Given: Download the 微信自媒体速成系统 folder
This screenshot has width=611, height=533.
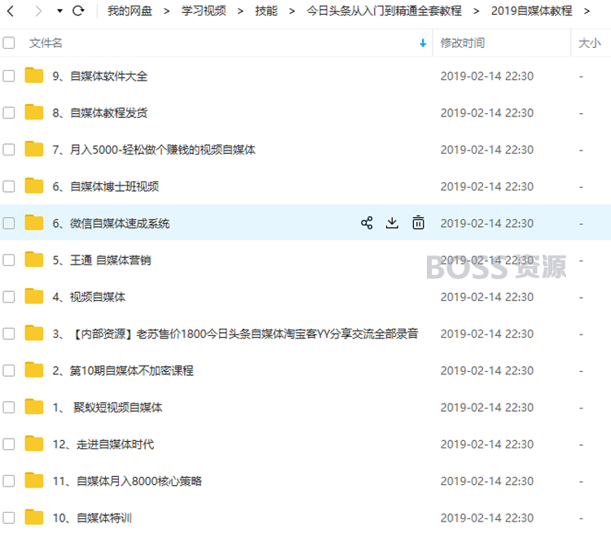Looking at the screenshot, I should pyautogui.click(x=392, y=223).
